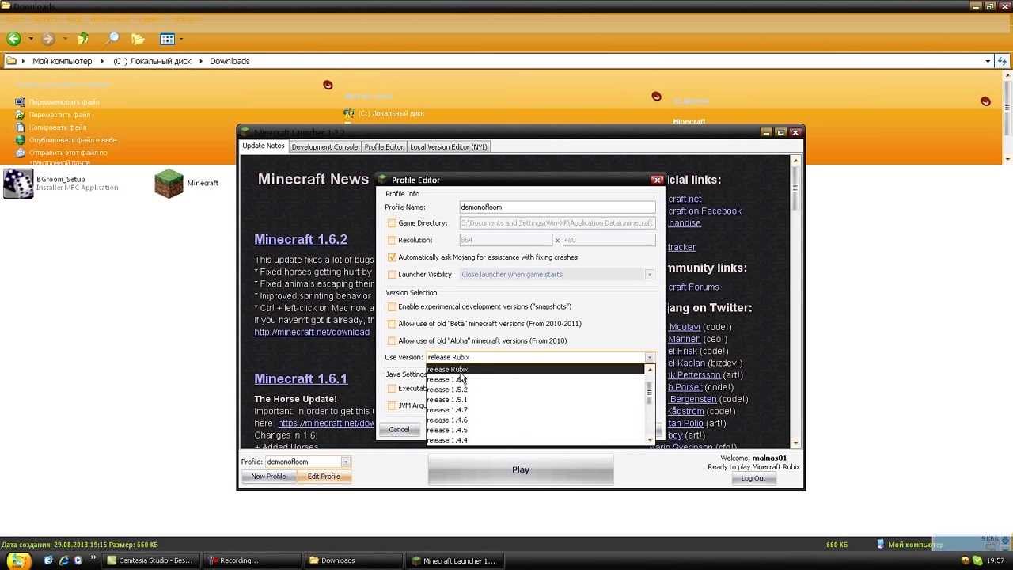This screenshot has width=1013, height=570.
Task: Switch to Minecraft Launcher taskbar button
Action: [454, 560]
